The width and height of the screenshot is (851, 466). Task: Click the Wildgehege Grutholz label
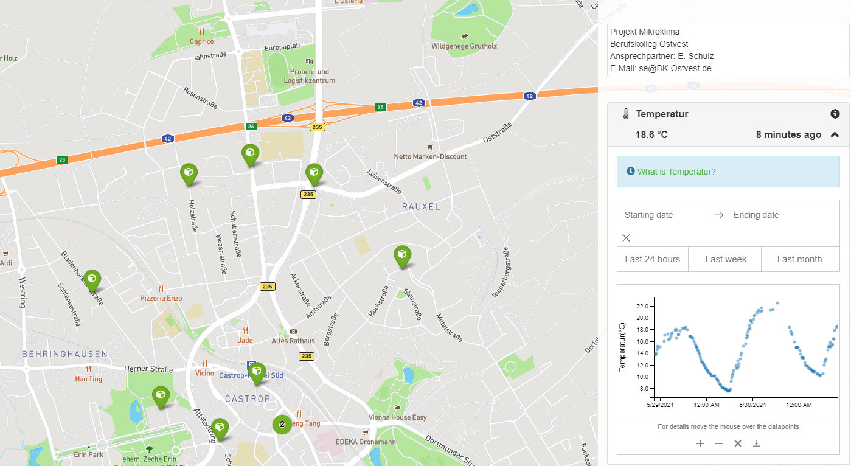464,46
